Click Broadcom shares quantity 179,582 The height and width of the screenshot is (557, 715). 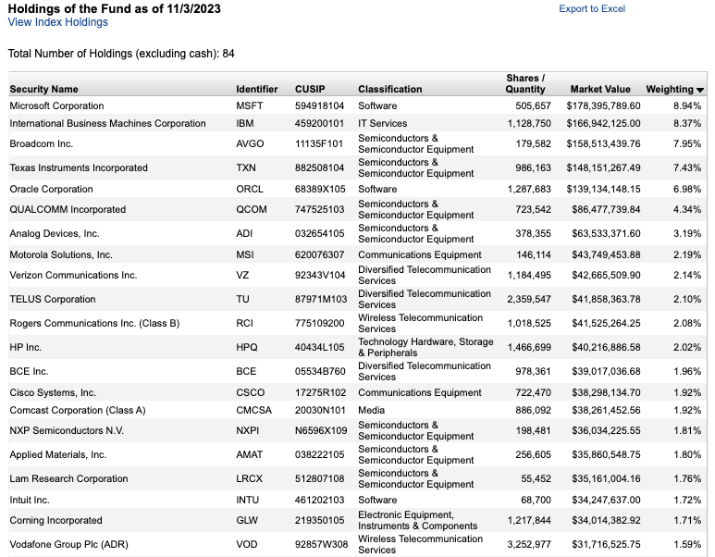(x=533, y=143)
